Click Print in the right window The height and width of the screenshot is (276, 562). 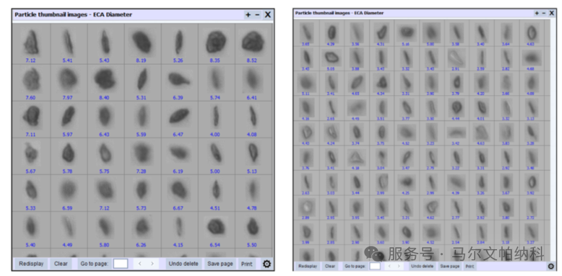tap(470, 267)
